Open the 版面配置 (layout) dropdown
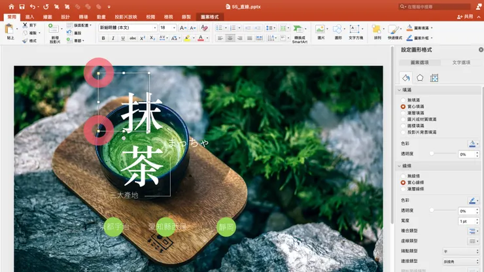 tap(79, 25)
